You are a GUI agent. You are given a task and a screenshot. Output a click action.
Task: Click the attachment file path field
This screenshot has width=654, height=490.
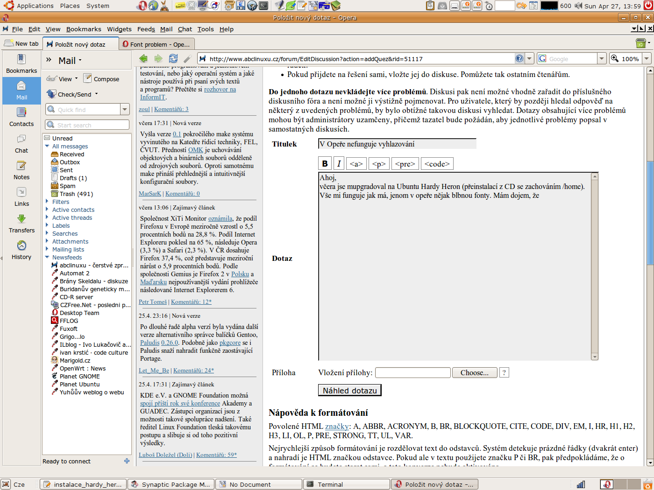[x=413, y=372]
